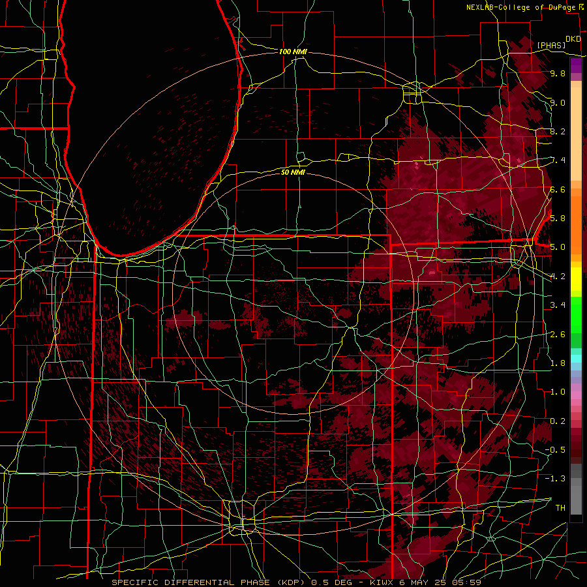The image size is (587, 587).
Task: Pick the yellow segment of the color bar
Action: [576, 279]
